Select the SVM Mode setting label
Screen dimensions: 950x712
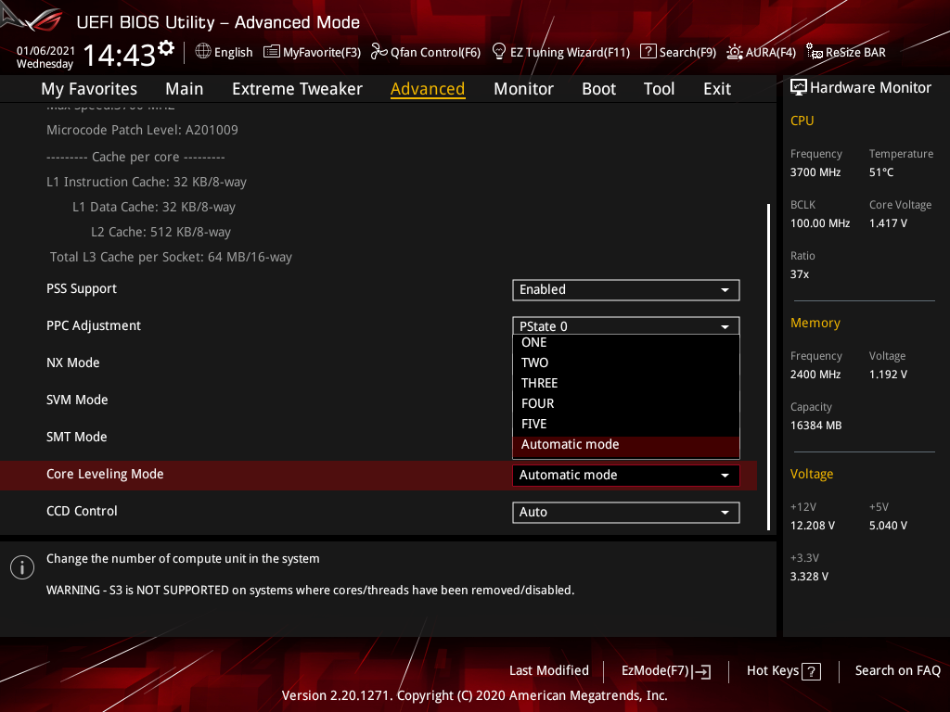pyautogui.click(x=77, y=400)
